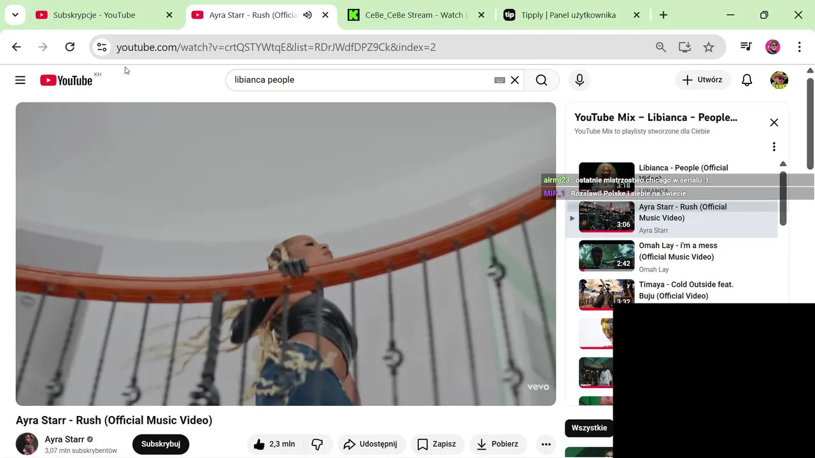The width and height of the screenshot is (815, 458).
Task: Select the Wszystkie filter chip
Action: tap(589, 428)
